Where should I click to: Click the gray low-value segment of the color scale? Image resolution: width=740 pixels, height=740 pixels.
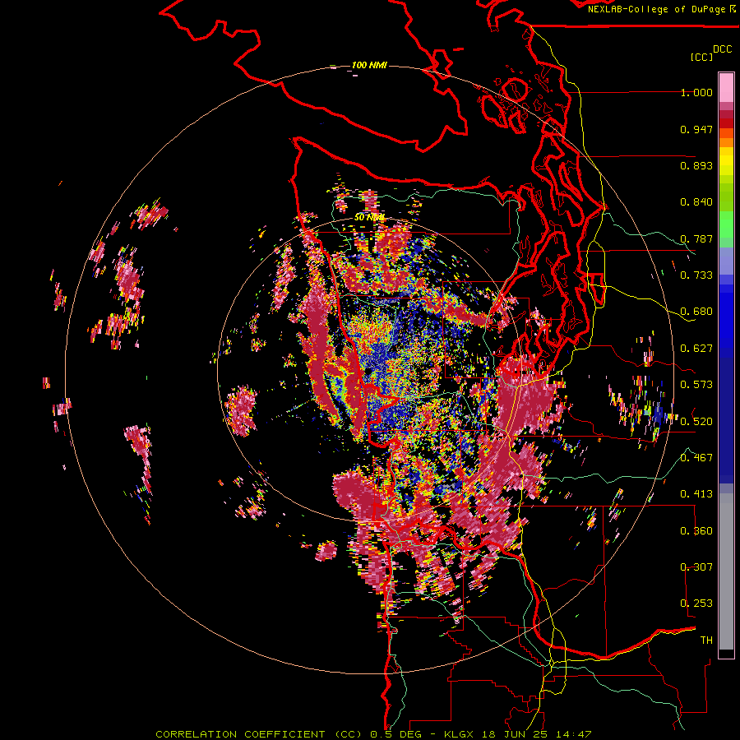726,571
